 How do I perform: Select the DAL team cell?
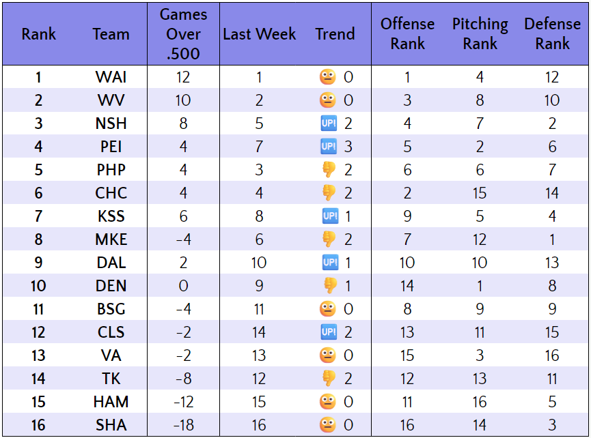click(x=111, y=263)
